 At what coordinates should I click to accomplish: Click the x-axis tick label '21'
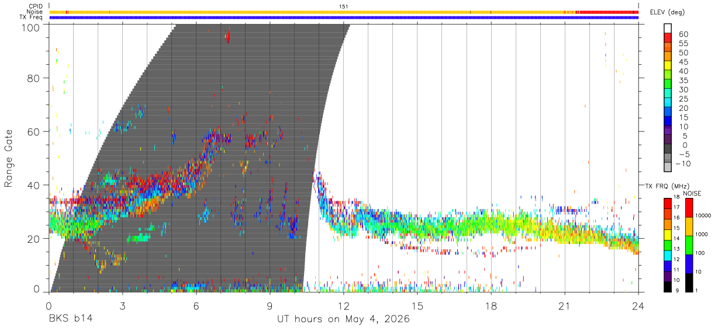(x=564, y=305)
